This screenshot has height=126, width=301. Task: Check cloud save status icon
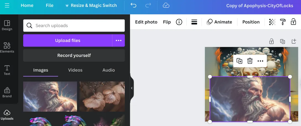pos(166,5)
